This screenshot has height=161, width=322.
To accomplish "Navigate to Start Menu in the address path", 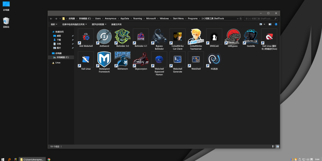I will click(x=178, y=18).
